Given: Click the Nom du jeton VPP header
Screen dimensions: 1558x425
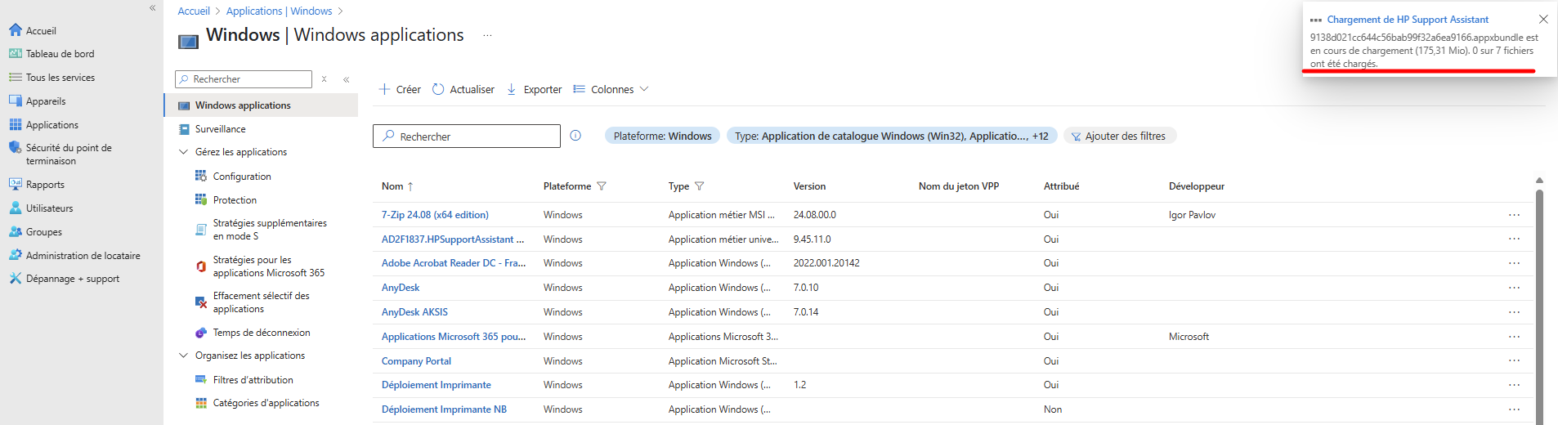Looking at the screenshot, I should [x=959, y=186].
